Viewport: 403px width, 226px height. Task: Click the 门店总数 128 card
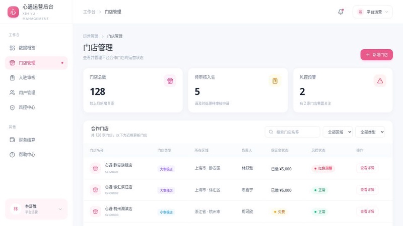coord(133,90)
